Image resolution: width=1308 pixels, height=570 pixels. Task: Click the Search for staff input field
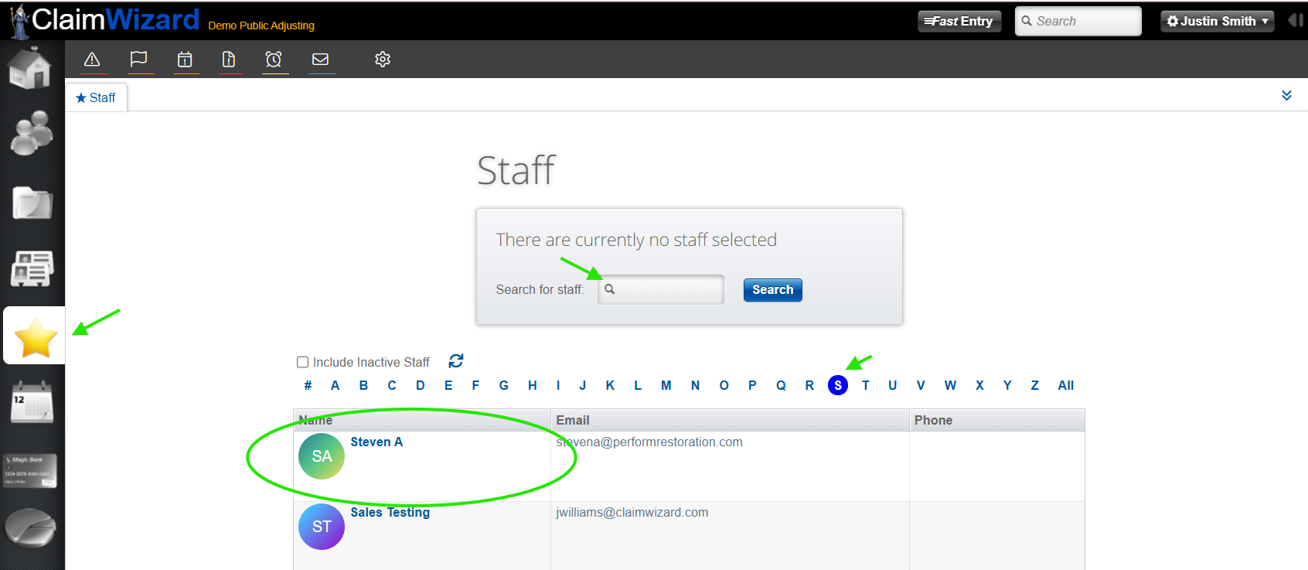click(x=661, y=289)
